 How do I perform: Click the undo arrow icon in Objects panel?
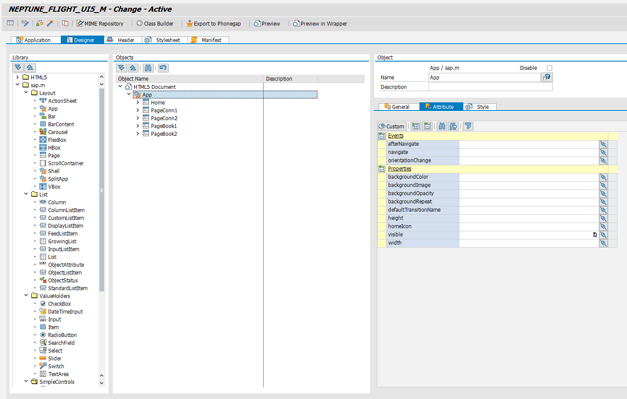(x=163, y=68)
